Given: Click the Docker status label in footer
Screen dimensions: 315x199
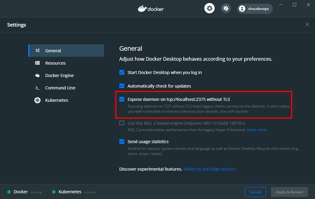Looking at the screenshot, I should point(21,192).
